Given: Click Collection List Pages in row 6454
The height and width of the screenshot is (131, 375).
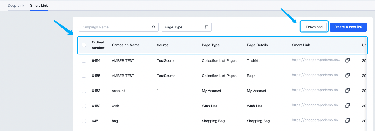Looking at the screenshot, I should pyautogui.click(x=219, y=60).
